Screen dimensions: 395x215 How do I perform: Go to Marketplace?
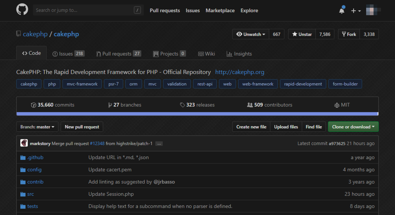coord(220,10)
